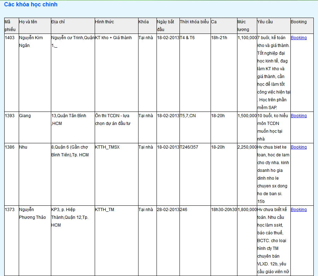Click requirement text 'Hv chưa biết kế toán'
Viewport: 318px width, 276px height.
pyautogui.click(x=272, y=214)
